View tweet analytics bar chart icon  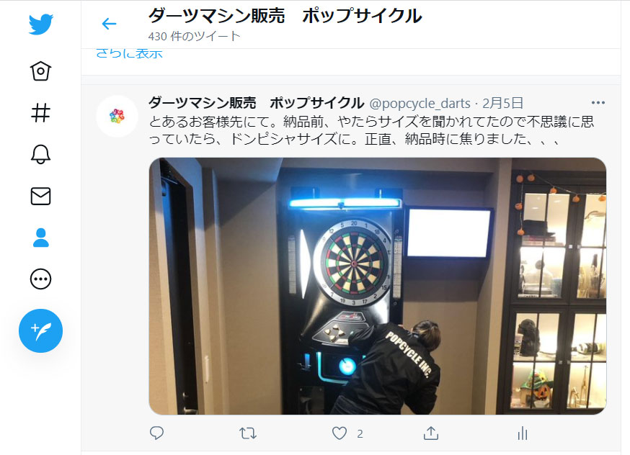pyautogui.click(x=523, y=433)
